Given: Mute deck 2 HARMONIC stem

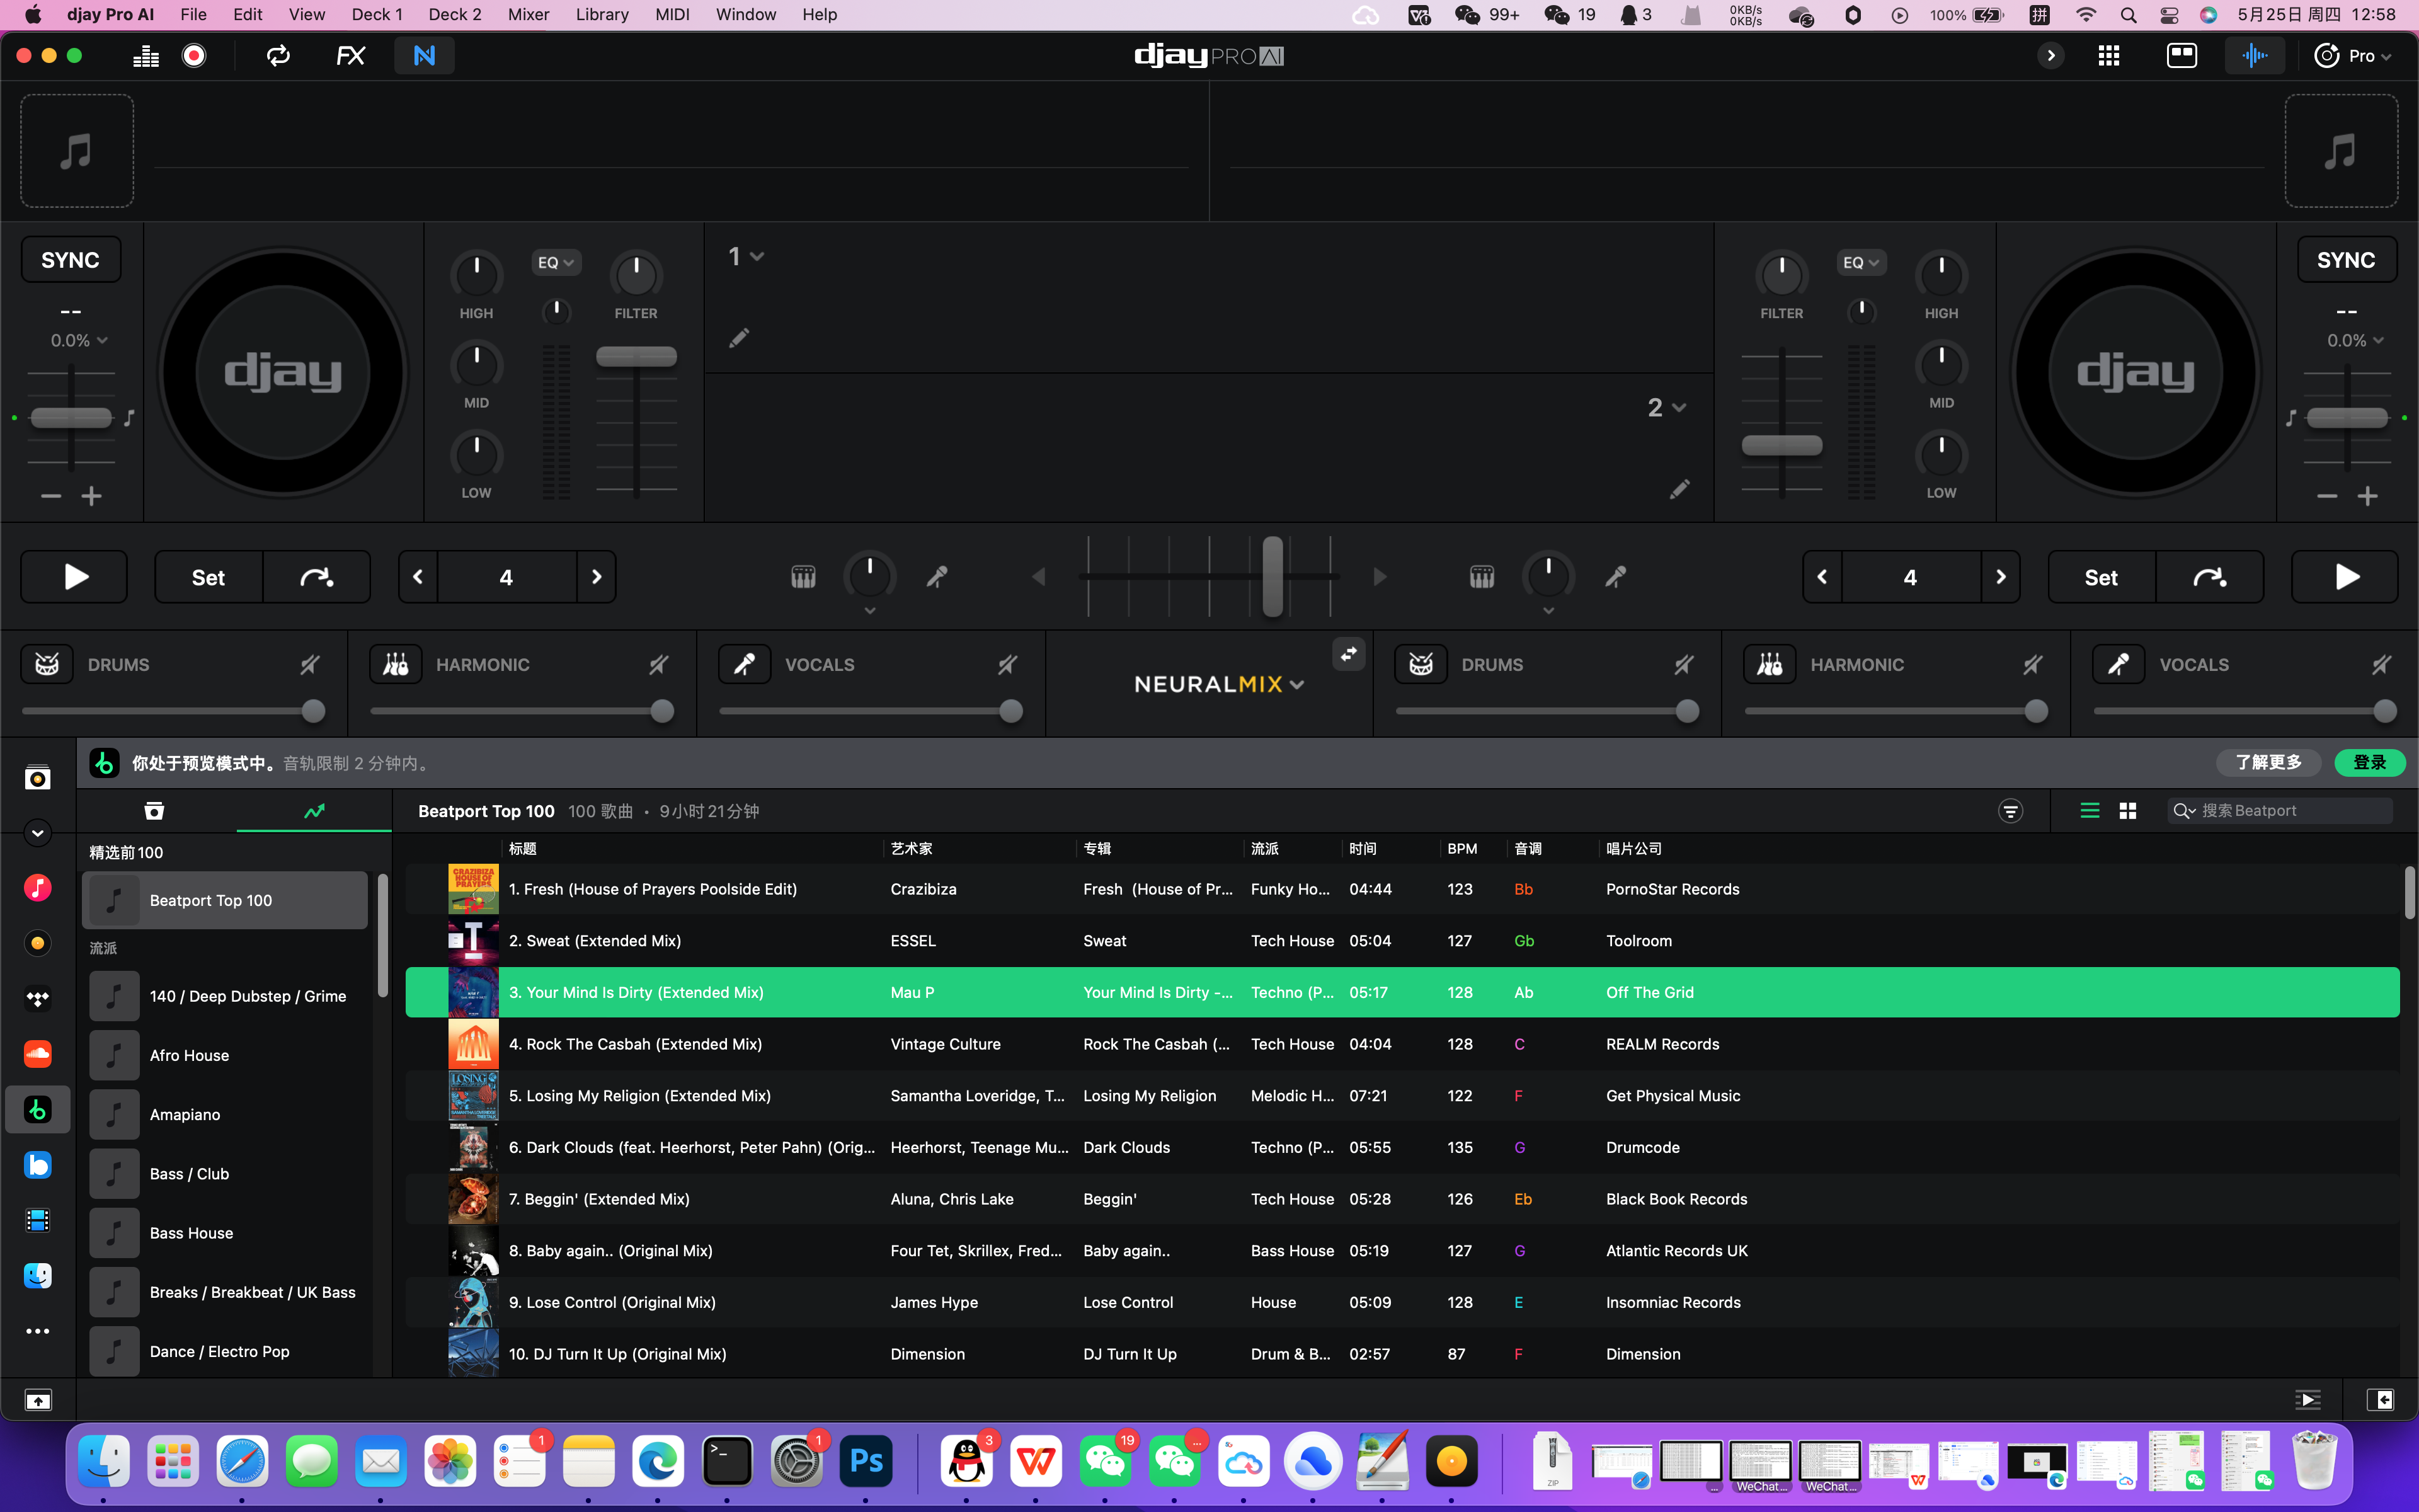Looking at the screenshot, I should click(2033, 665).
